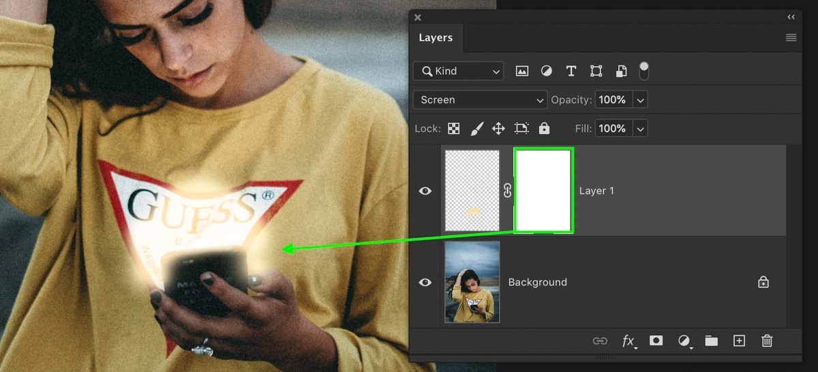Delete layer trash icon
The height and width of the screenshot is (372, 818).
click(x=767, y=341)
